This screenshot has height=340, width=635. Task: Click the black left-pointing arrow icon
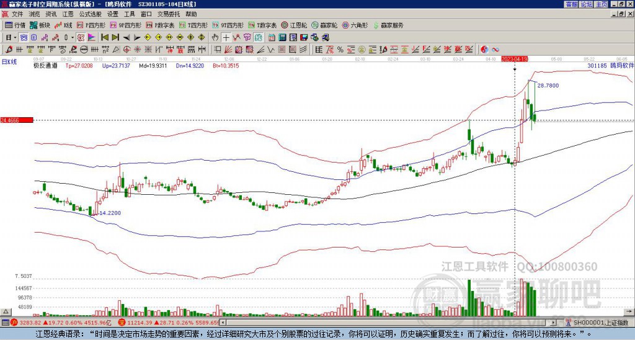(x=127, y=38)
